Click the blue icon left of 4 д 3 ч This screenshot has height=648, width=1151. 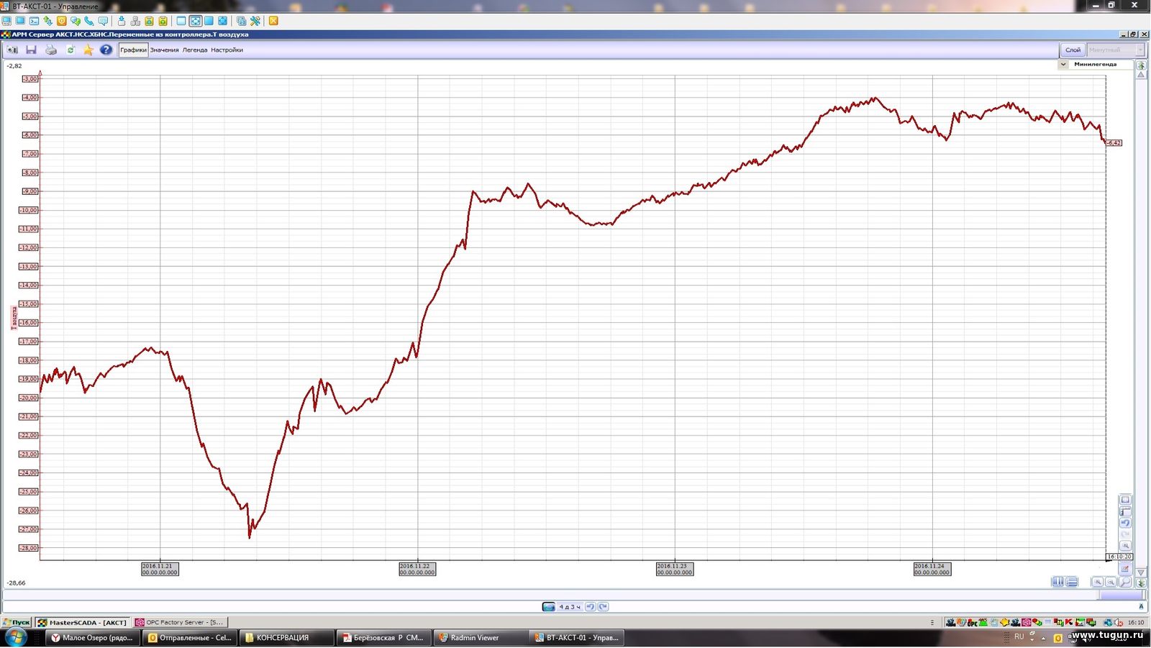[x=548, y=606]
